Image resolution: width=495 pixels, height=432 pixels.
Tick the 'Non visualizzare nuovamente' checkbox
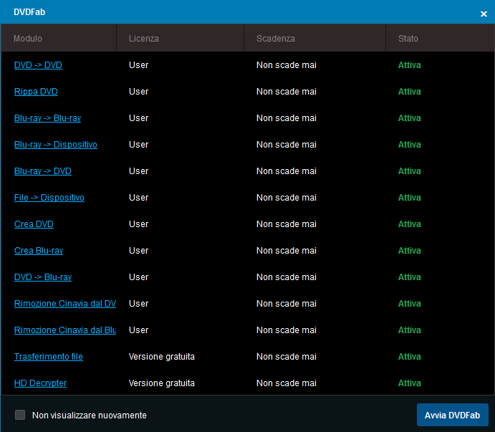tap(20, 415)
